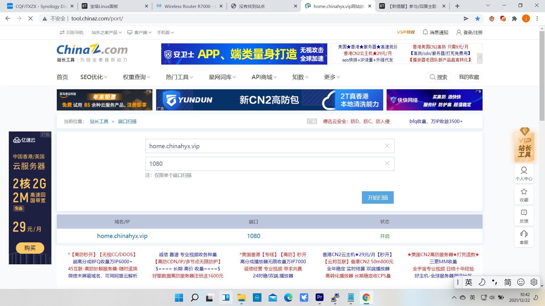The image size is (545, 306).
Task: Click the share arrow in the address bar
Action: [466, 18]
